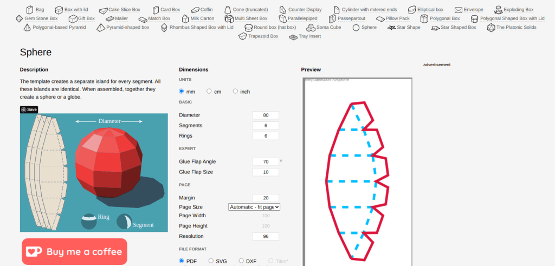This screenshot has width=555, height=266.
Task: Click the sphere template preview image
Action: click(x=358, y=171)
